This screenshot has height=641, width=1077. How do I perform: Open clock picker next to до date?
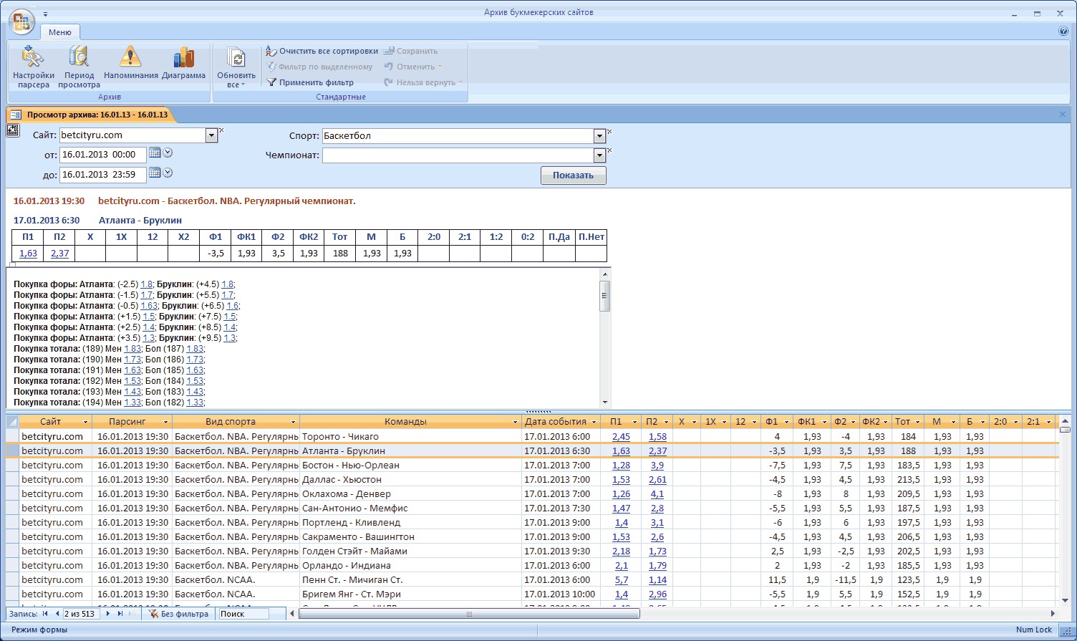pos(168,173)
